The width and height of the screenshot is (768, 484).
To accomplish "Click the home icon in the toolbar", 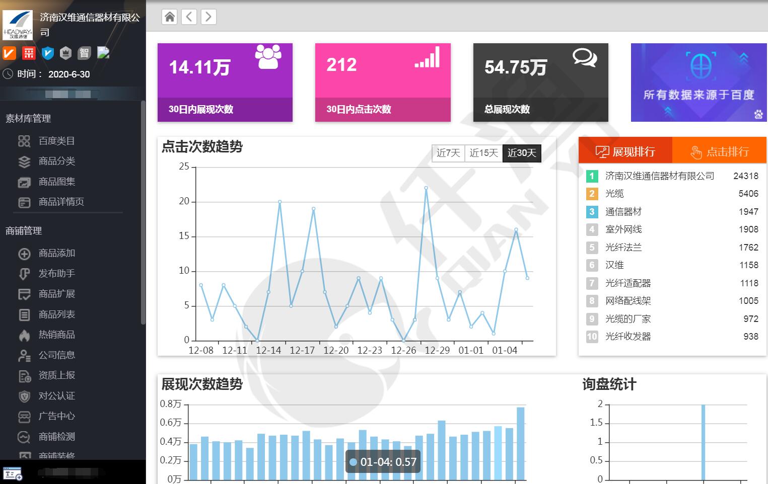I will tap(169, 17).
